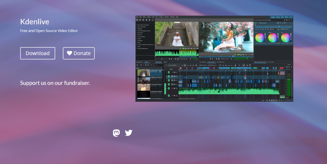Click the "Kdenlive" heading
The height and width of the screenshot is (164, 327).
(x=35, y=22)
